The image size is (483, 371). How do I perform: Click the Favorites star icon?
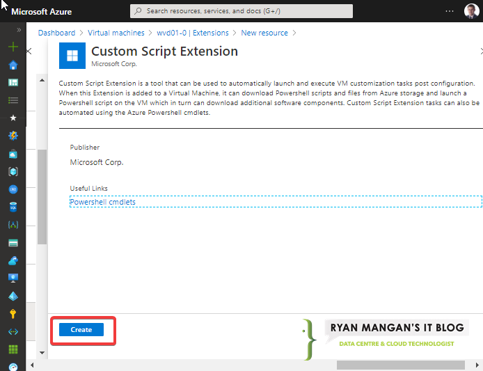click(x=13, y=118)
